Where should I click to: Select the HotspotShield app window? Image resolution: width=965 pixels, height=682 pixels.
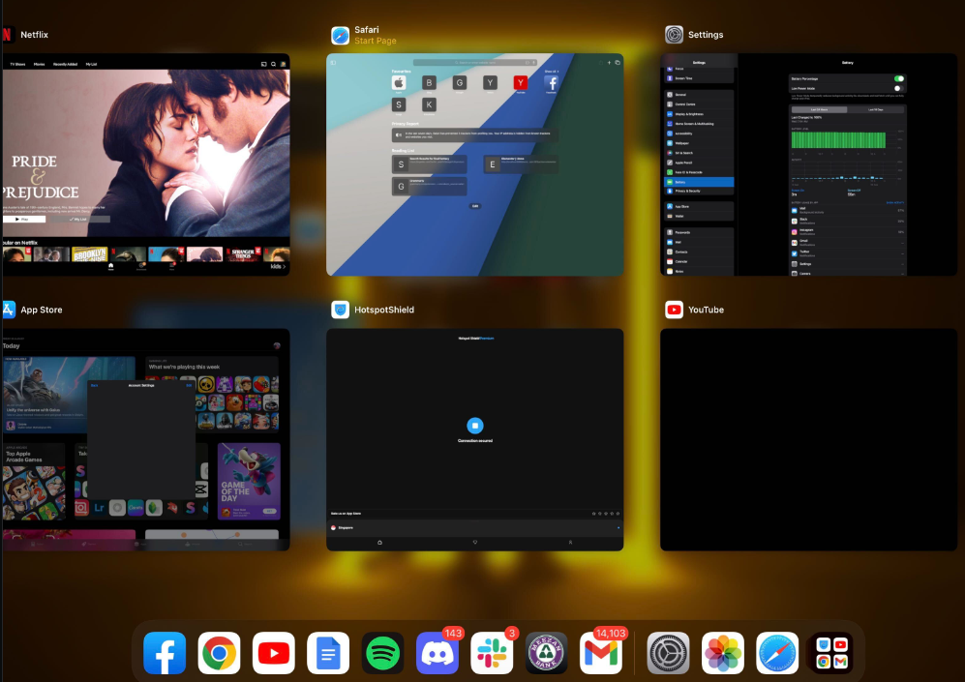(x=474, y=439)
